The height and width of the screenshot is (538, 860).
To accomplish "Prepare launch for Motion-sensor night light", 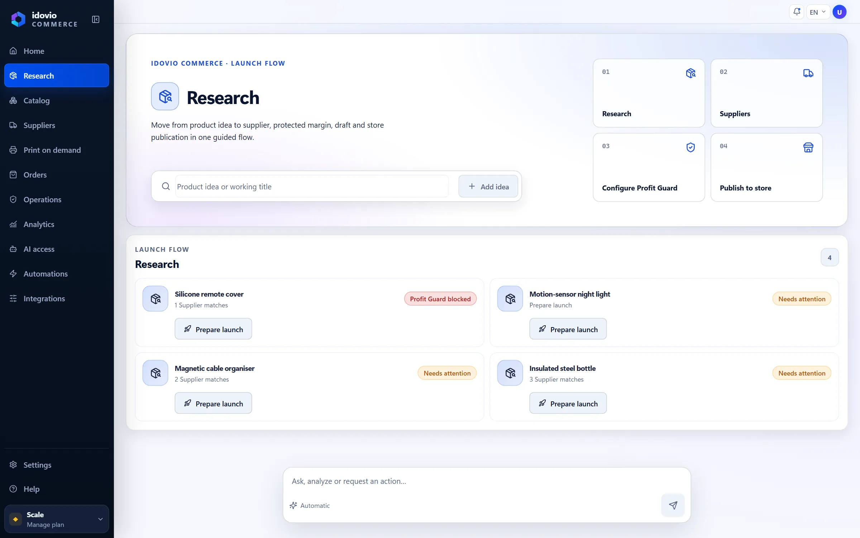I will click(568, 329).
